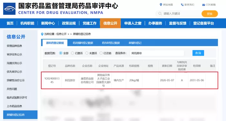Viewport: 226px width, 121px height.
Task: Switch to 药包材登记数据 tab
Action: (x=111, y=43)
